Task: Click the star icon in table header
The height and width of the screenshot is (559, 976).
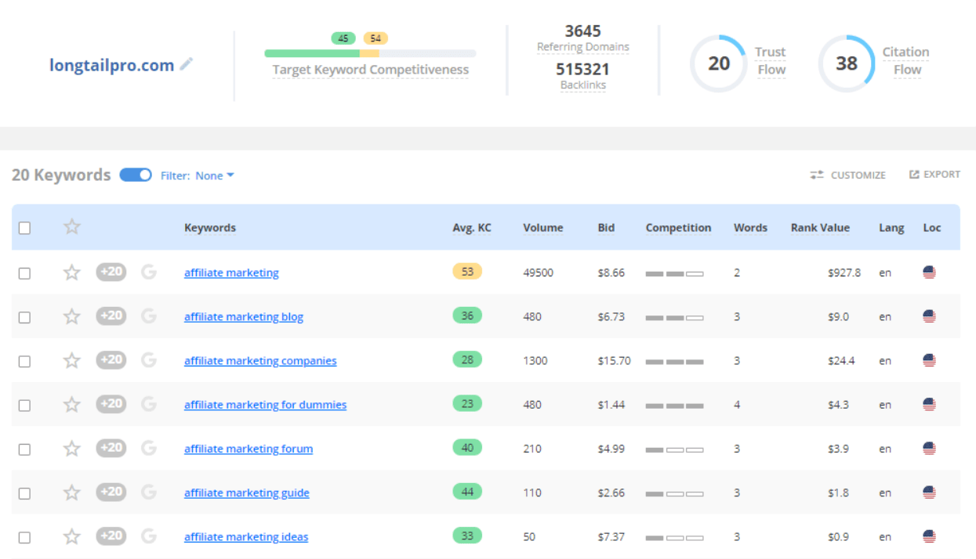Action: tap(72, 227)
